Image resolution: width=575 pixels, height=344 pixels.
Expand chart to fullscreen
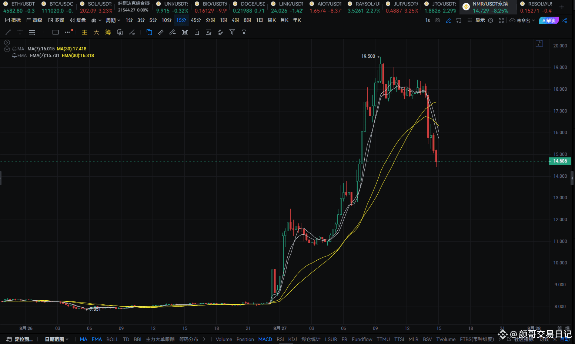(x=501, y=20)
